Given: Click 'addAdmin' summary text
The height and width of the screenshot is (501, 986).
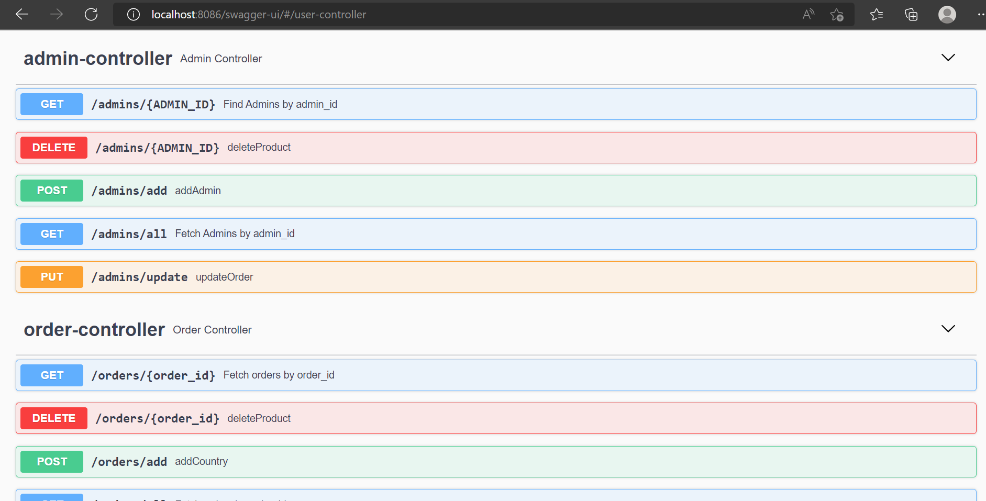Looking at the screenshot, I should pos(198,191).
